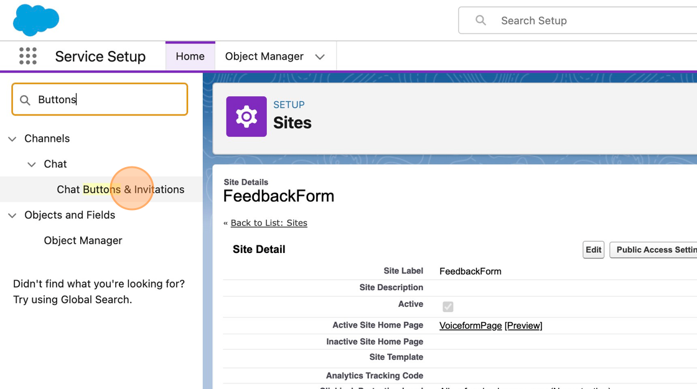Image resolution: width=697 pixels, height=389 pixels.
Task: Open Public Access Settings button
Action: [x=655, y=250]
